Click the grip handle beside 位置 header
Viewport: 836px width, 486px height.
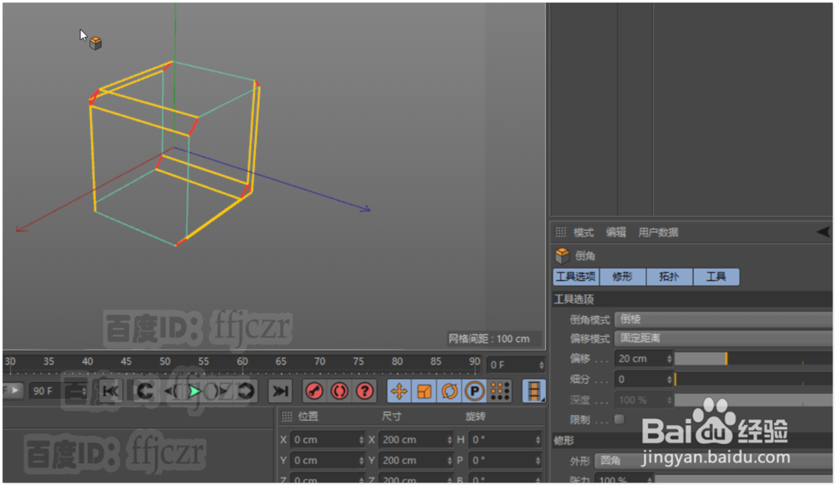click(x=287, y=416)
